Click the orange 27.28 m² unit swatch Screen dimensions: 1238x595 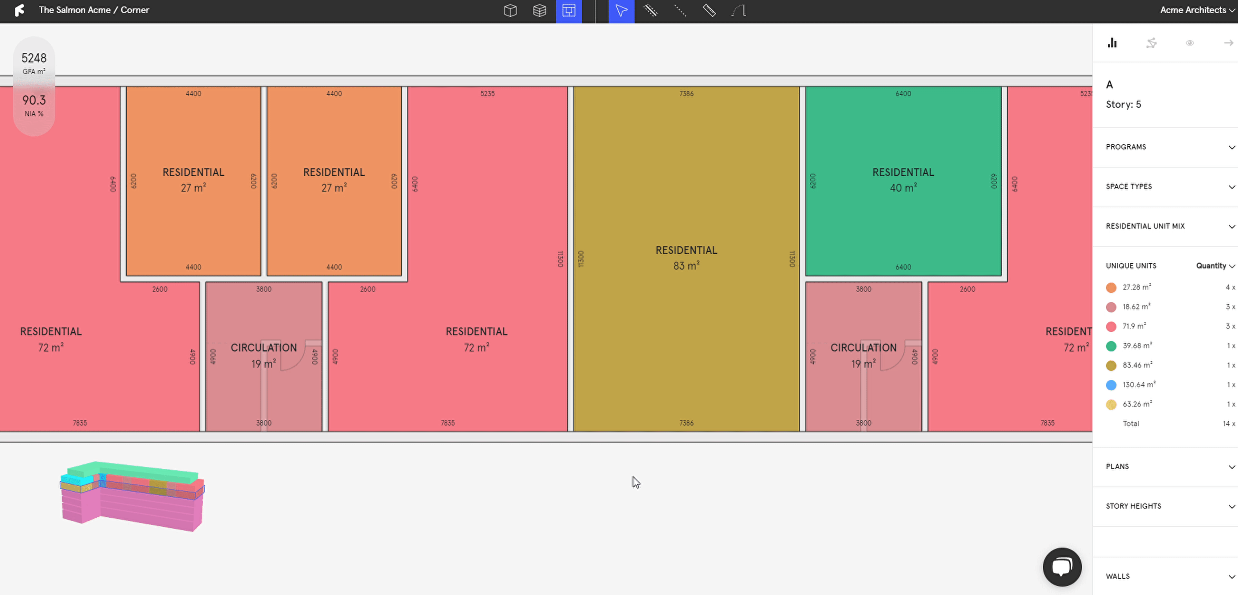1111,288
